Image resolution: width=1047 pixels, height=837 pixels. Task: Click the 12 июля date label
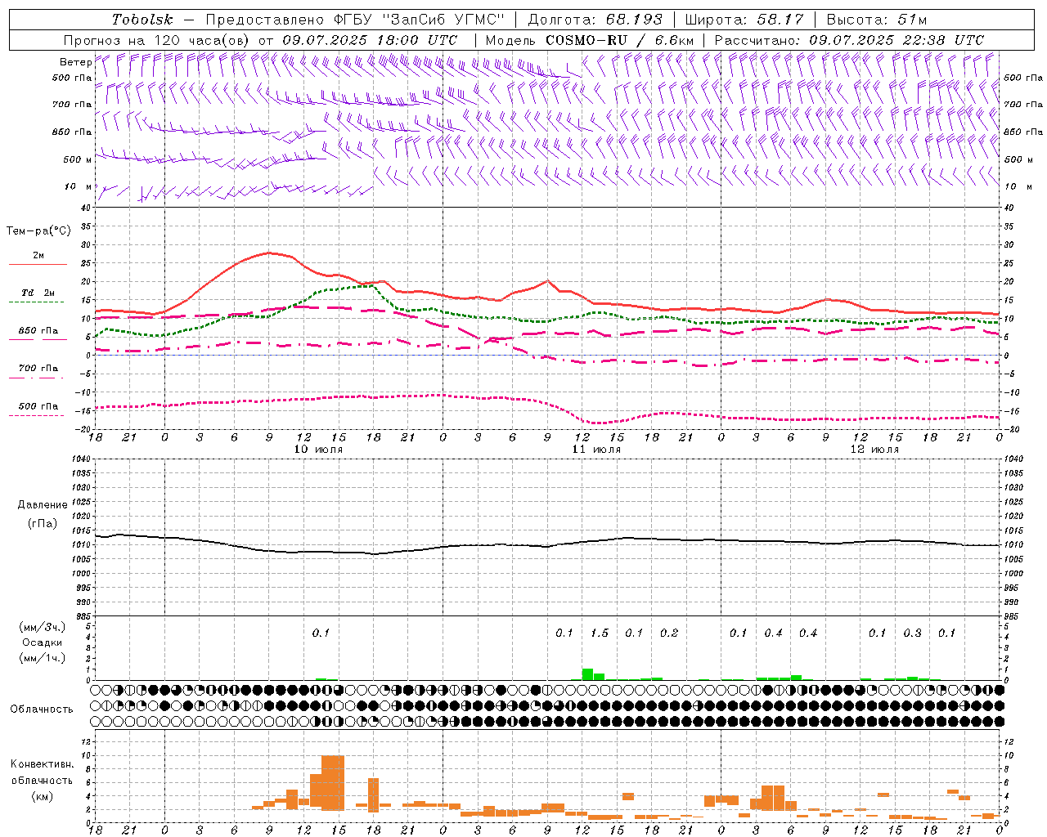click(x=874, y=450)
